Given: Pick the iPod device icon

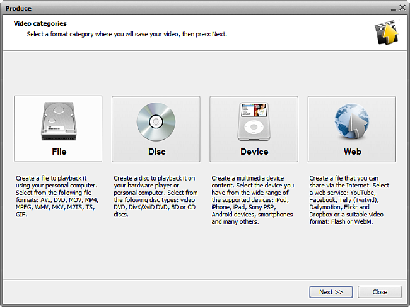Looking at the screenshot, I should coord(254,121).
